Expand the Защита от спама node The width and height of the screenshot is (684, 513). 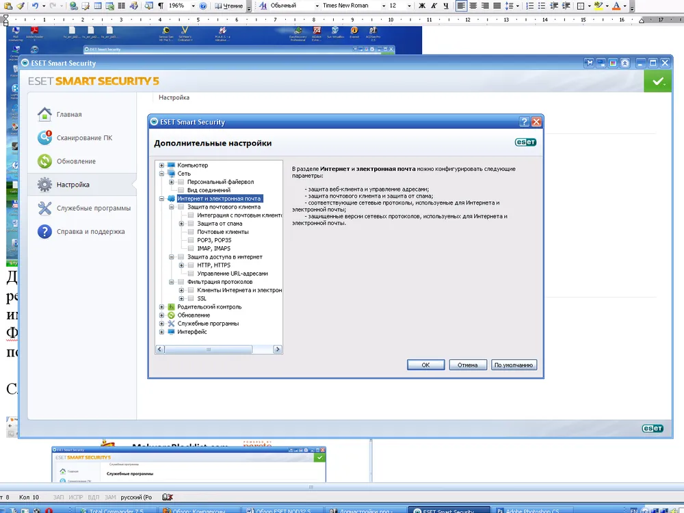click(182, 224)
